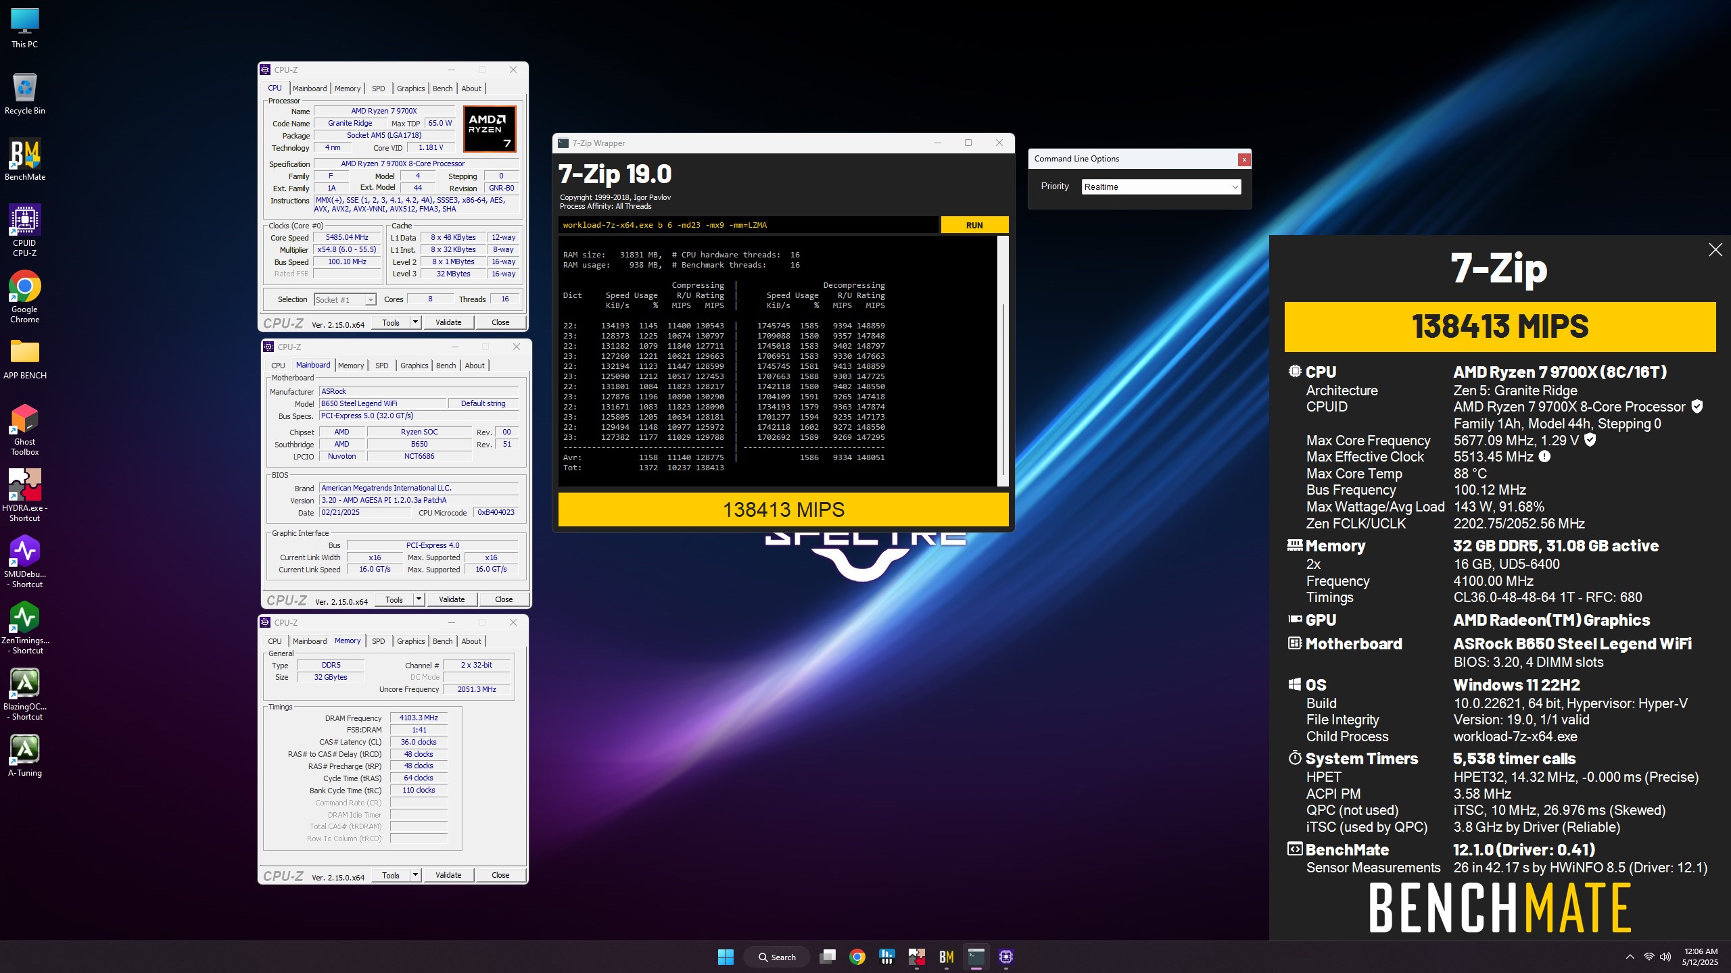
Task: Open Google Chrome desktop shortcut
Action: point(25,297)
